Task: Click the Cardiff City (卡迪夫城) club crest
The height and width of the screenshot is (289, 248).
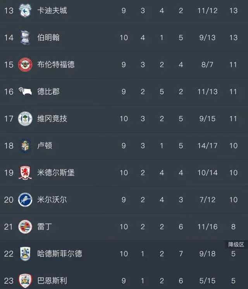Action: coord(25,10)
